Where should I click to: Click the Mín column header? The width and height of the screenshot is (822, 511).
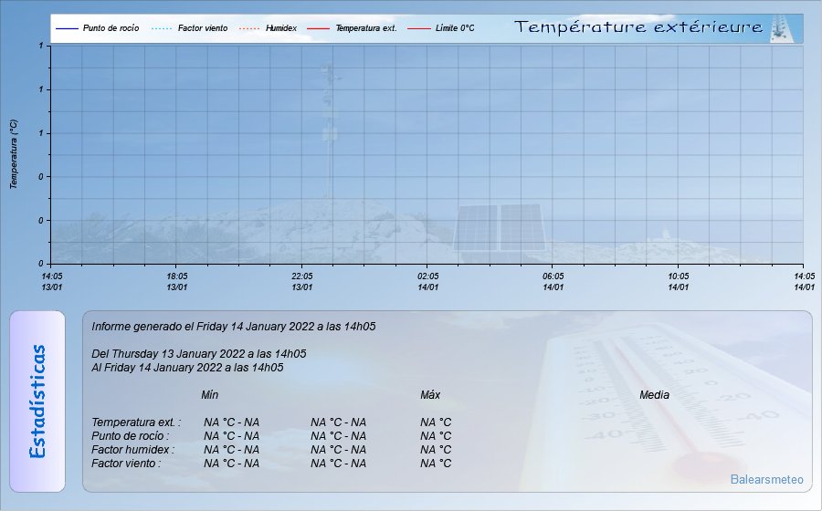pyautogui.click(x=209, y=395)
